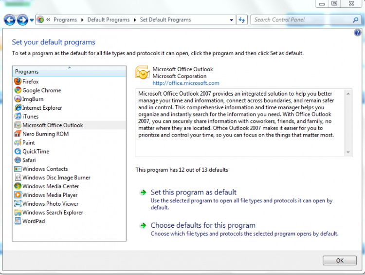This screenshot has width=365, height=275.
Task: Click the WordPad icon
Action: click(18, 221)
